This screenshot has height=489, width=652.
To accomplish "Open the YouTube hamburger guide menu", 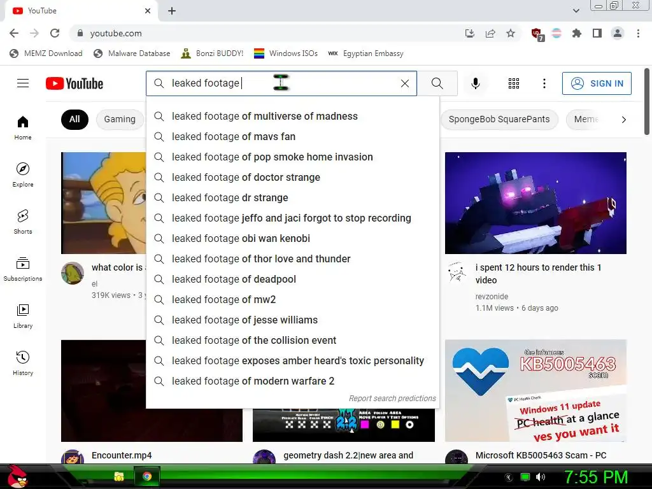I will tap(23, 83).
